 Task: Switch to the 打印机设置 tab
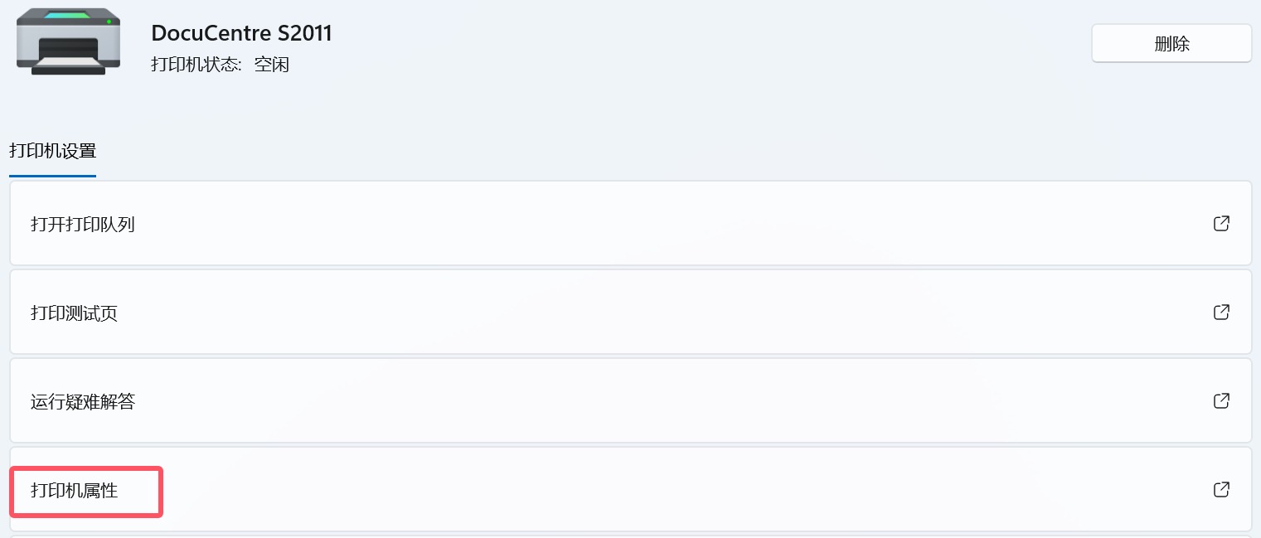(52, 152)
